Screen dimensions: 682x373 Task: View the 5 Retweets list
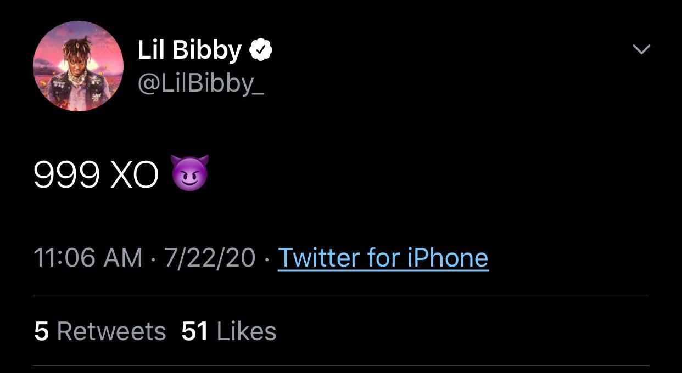click(x=100, y=331)
